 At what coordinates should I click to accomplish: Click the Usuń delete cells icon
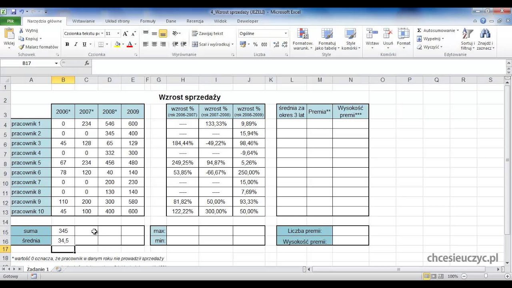click(388, 34)
